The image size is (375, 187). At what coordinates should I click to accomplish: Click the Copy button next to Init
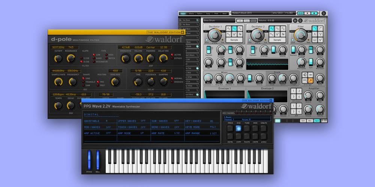click(x=247, y=21)
